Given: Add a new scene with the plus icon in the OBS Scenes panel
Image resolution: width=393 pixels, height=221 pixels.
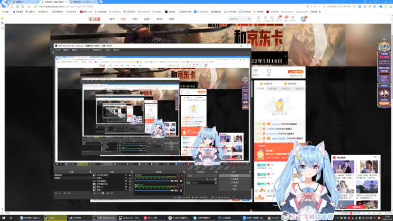Looking at the screenshot, I should tap(56, 193).
